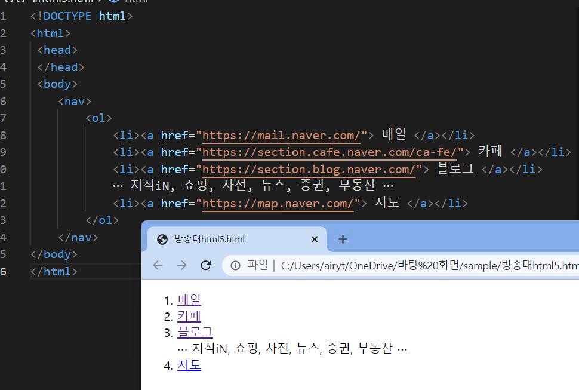579x390 pixels.
Task: Click the closing </nav> tag
Action: [x=78, y=238]
